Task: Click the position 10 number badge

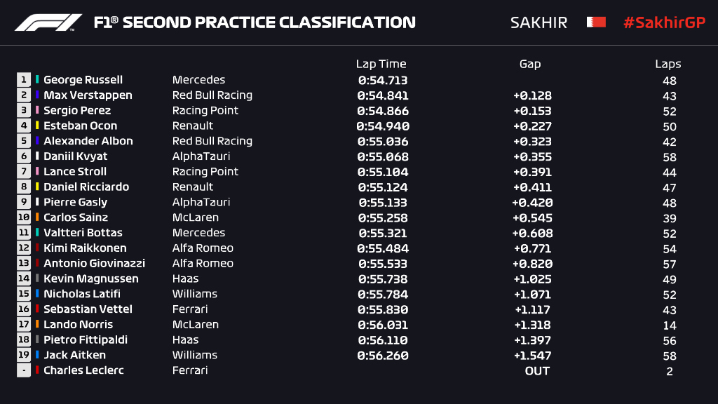Action: 24,217
